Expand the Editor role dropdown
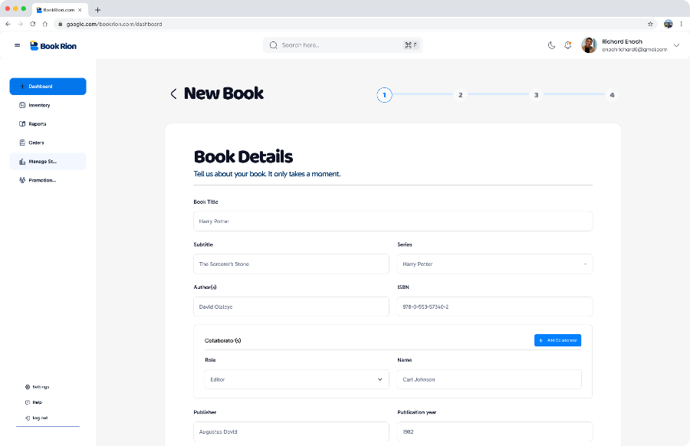The height and width of the screenshot is (446, 690). coord(297,379)
